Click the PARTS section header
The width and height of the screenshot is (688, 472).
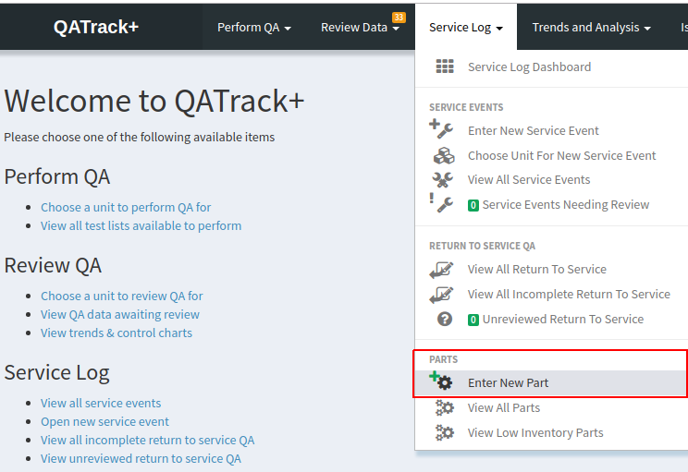(x=443, y=359)
